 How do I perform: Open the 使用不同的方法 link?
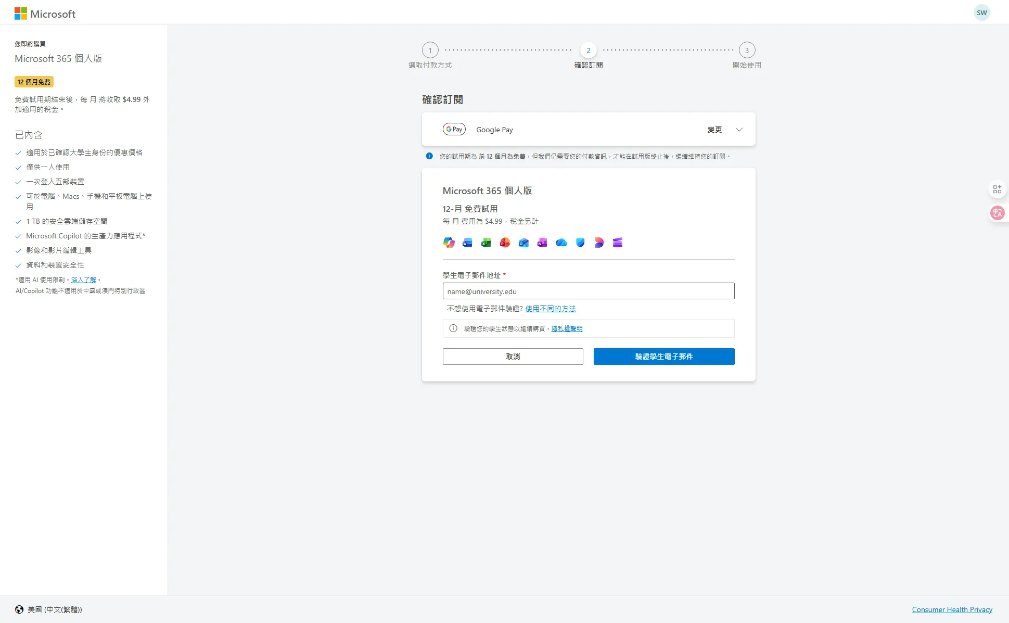tap(550, 309)
